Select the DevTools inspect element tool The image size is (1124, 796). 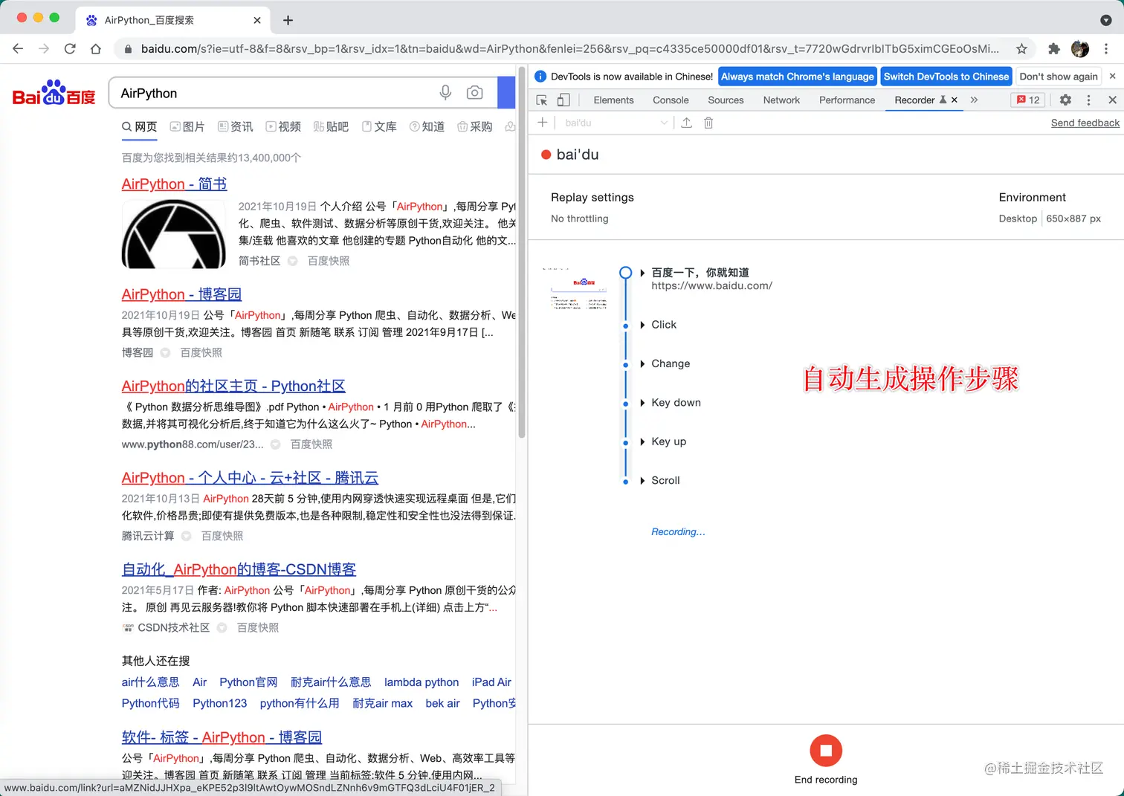pyautogui.click(x=542, y=100)
